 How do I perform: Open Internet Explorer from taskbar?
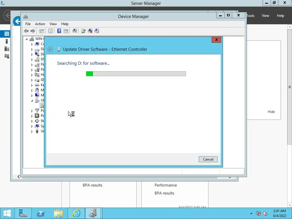pyautogui.click(x=76, y=213)
